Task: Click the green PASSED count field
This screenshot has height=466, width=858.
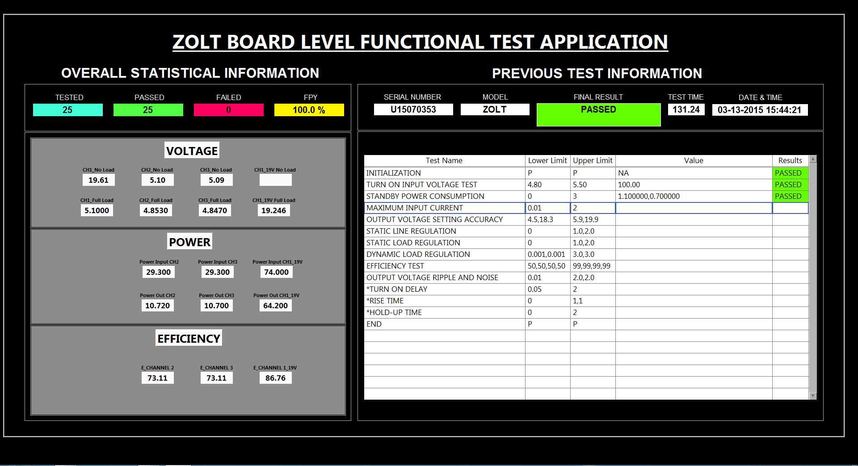Action: tap(148, 110)
